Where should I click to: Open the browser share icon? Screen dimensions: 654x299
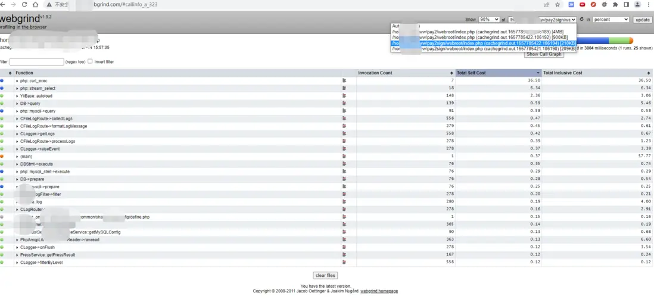point(546,5)
